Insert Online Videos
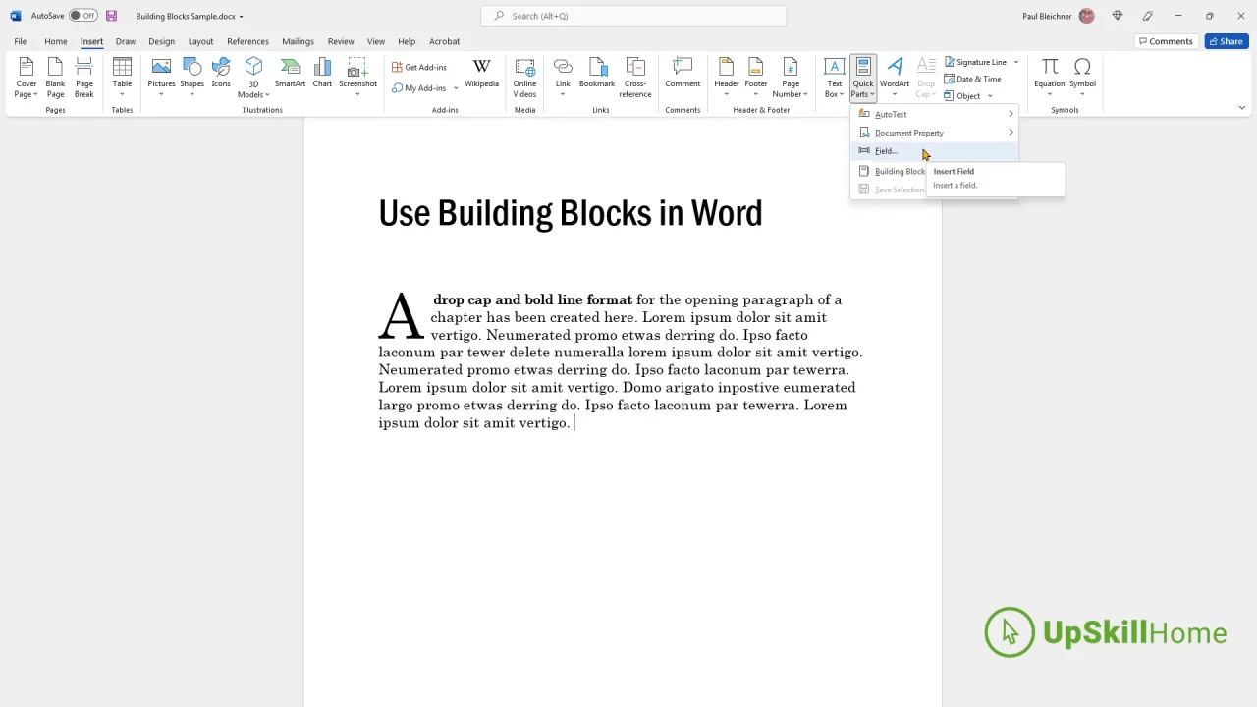Screen dimensions: 1257x707 (524, 78)
